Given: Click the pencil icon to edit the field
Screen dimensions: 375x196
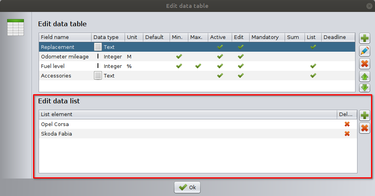Looking at the screenshot, I should click(365, 51).
